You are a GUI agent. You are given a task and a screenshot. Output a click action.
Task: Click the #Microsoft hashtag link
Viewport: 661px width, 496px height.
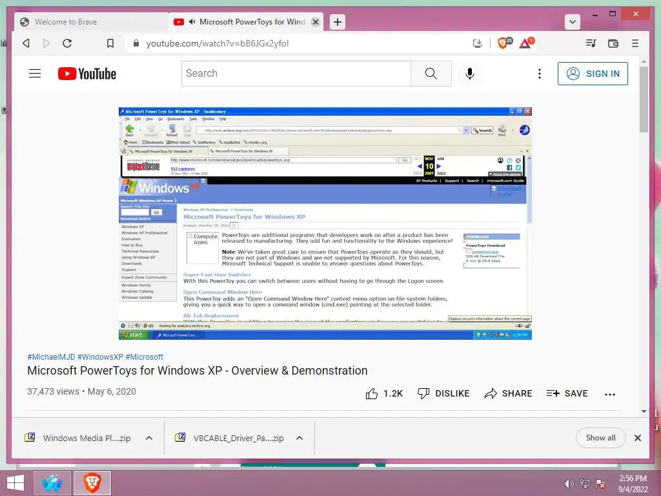144,356
